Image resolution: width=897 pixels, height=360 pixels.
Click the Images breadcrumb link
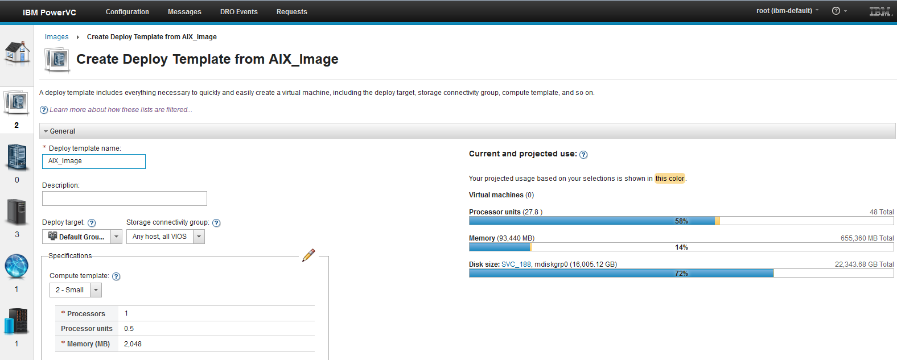point(56,37)
